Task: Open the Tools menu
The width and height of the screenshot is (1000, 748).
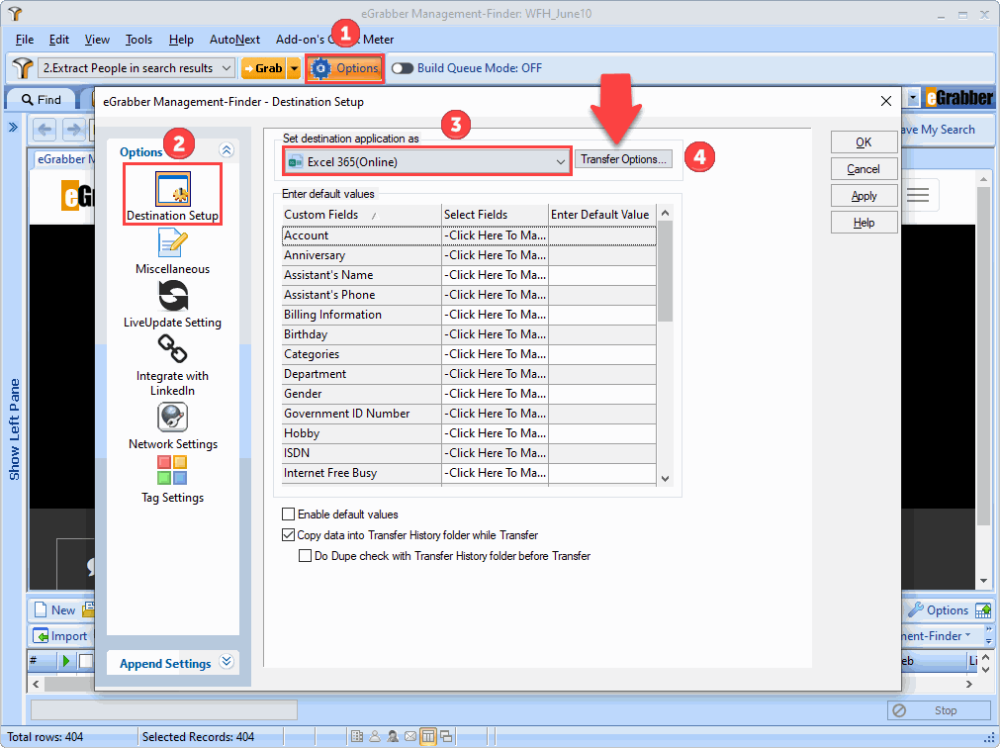Action: [138, 40]
